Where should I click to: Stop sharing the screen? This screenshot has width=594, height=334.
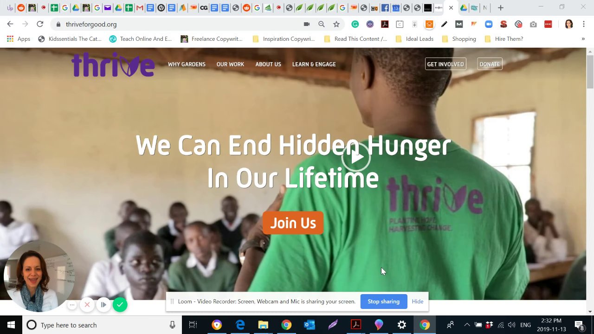tap(383, 302)
